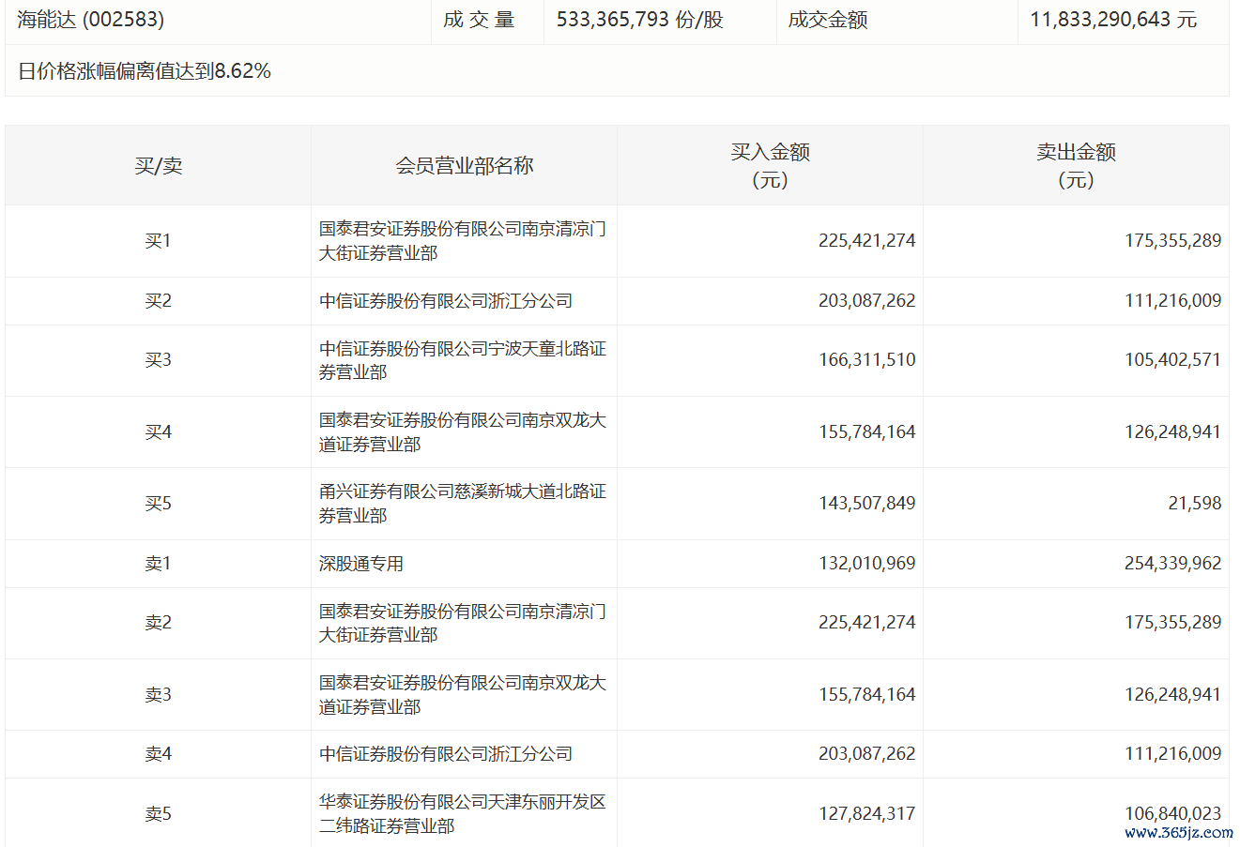1240x847 pixels.
Task: Click sell amount 21,598
Action: 1195,504
